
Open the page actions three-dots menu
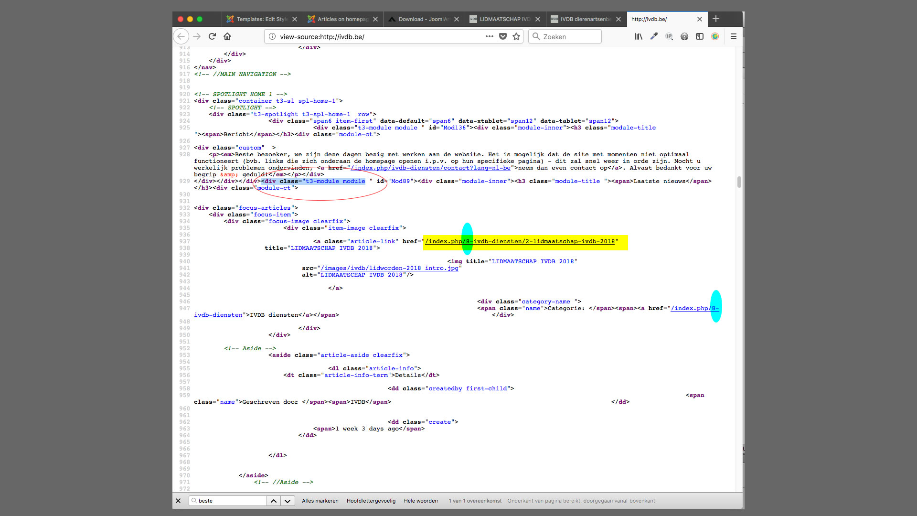coord(490,36)
